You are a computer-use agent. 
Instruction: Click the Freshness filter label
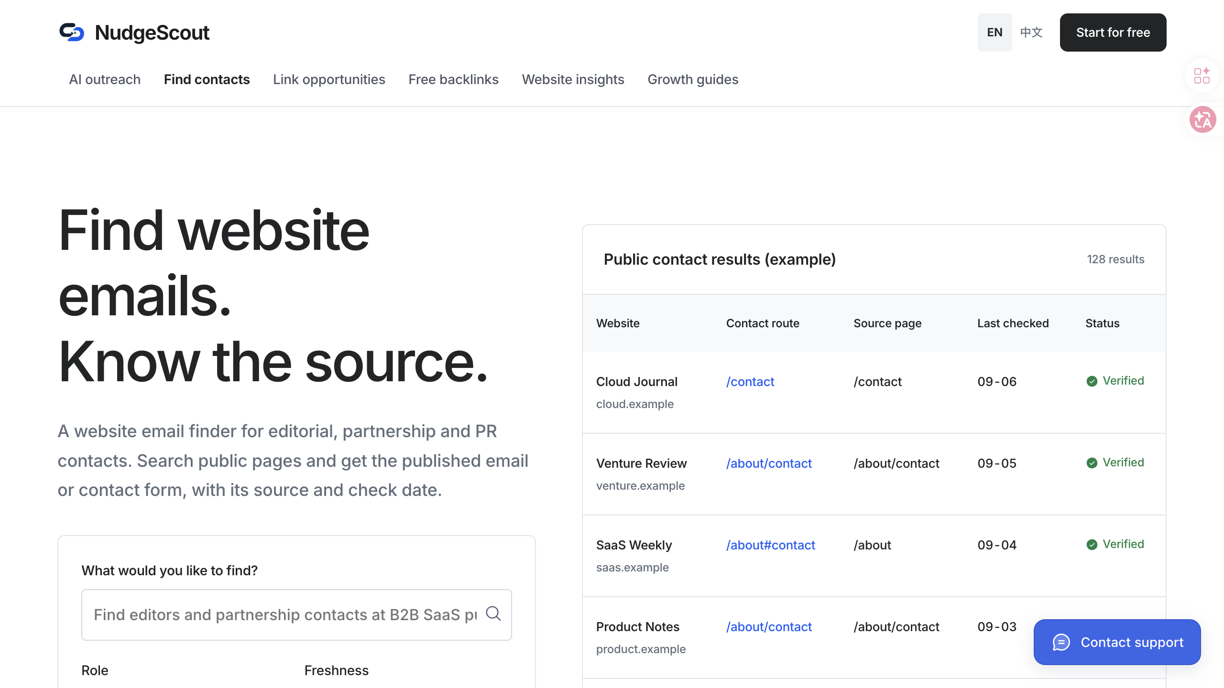336,671
